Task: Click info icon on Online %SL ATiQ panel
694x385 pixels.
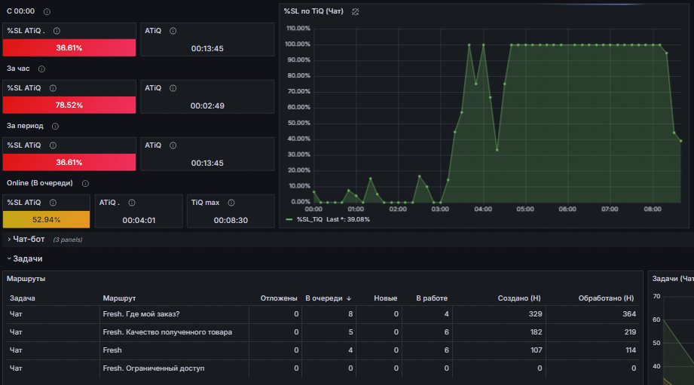Action: 53,203
